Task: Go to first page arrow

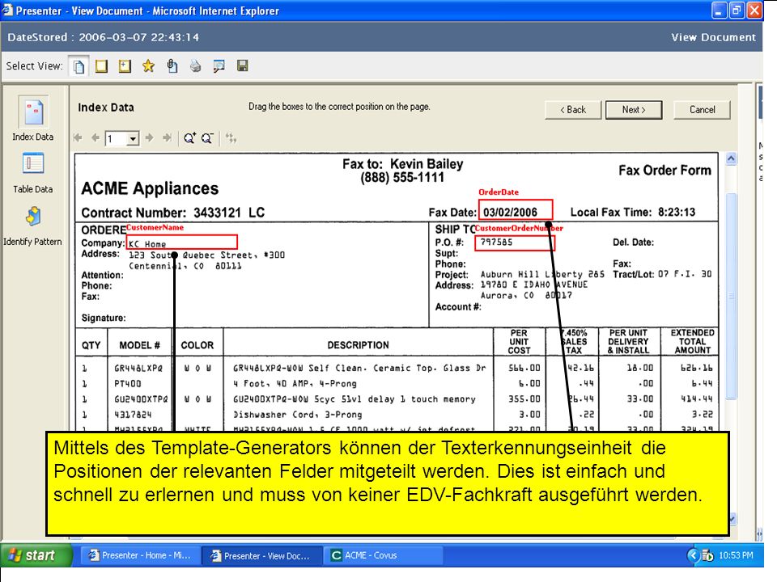Action: coord(78,138)
